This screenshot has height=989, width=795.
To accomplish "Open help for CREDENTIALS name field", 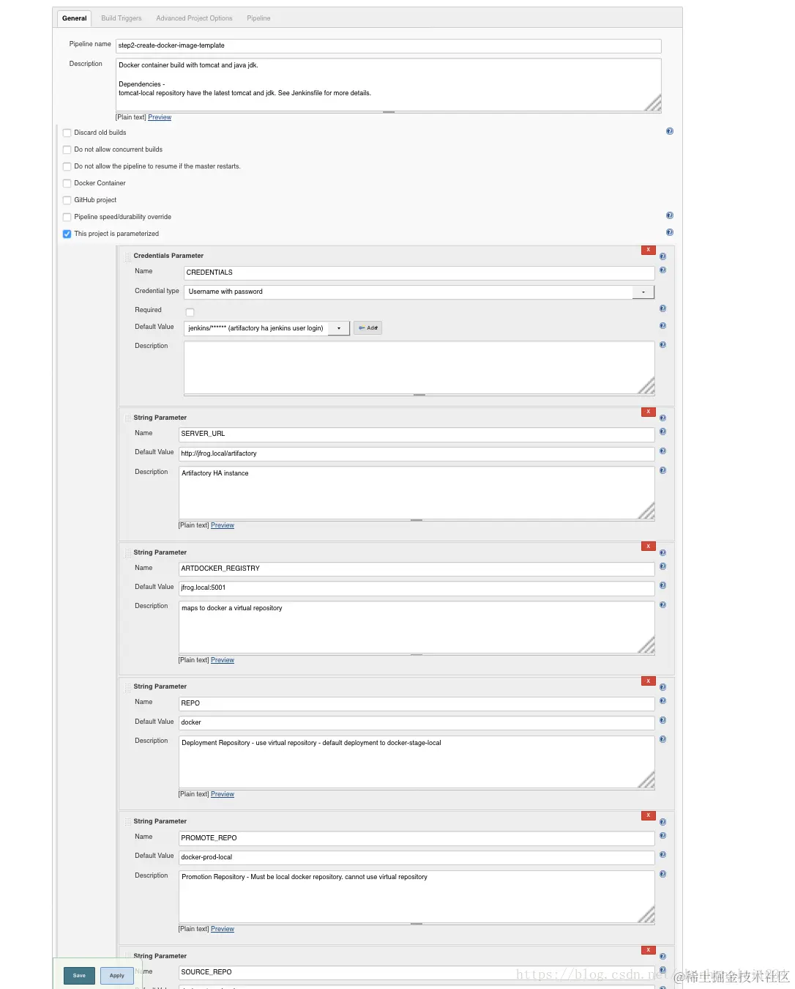I will (x=662, y=270).
